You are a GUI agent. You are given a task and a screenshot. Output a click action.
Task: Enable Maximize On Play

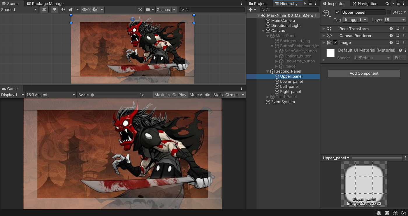tap(170, 95)
